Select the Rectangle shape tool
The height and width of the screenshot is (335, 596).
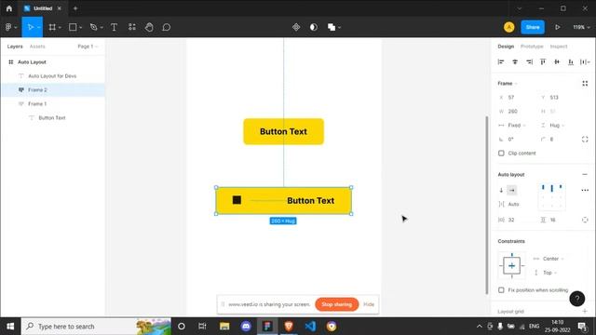(x=73, y=27)
